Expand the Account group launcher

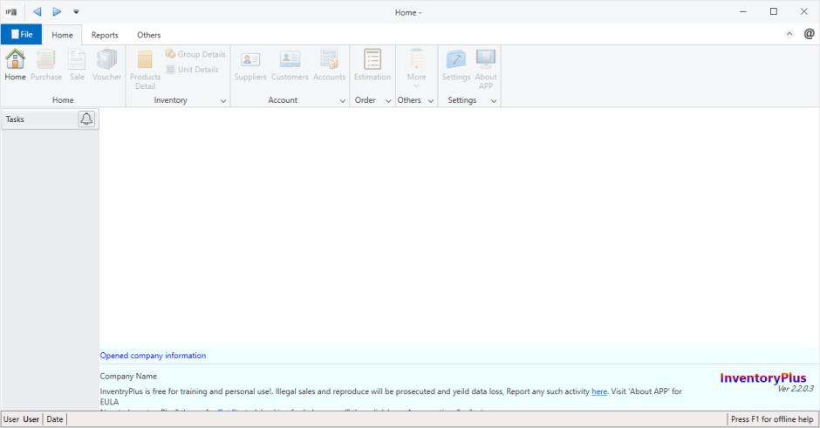coord(343,101)
